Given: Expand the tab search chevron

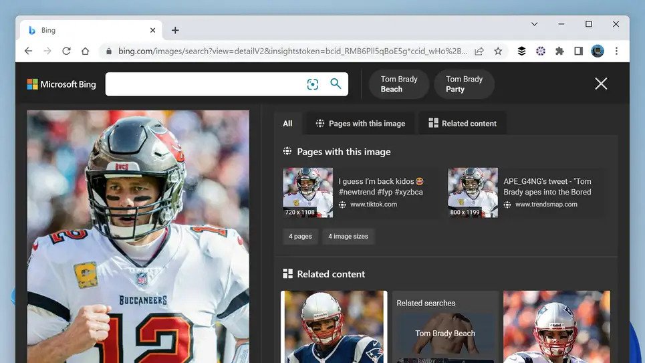Looking at the screenshot, I should coord(534,24).
